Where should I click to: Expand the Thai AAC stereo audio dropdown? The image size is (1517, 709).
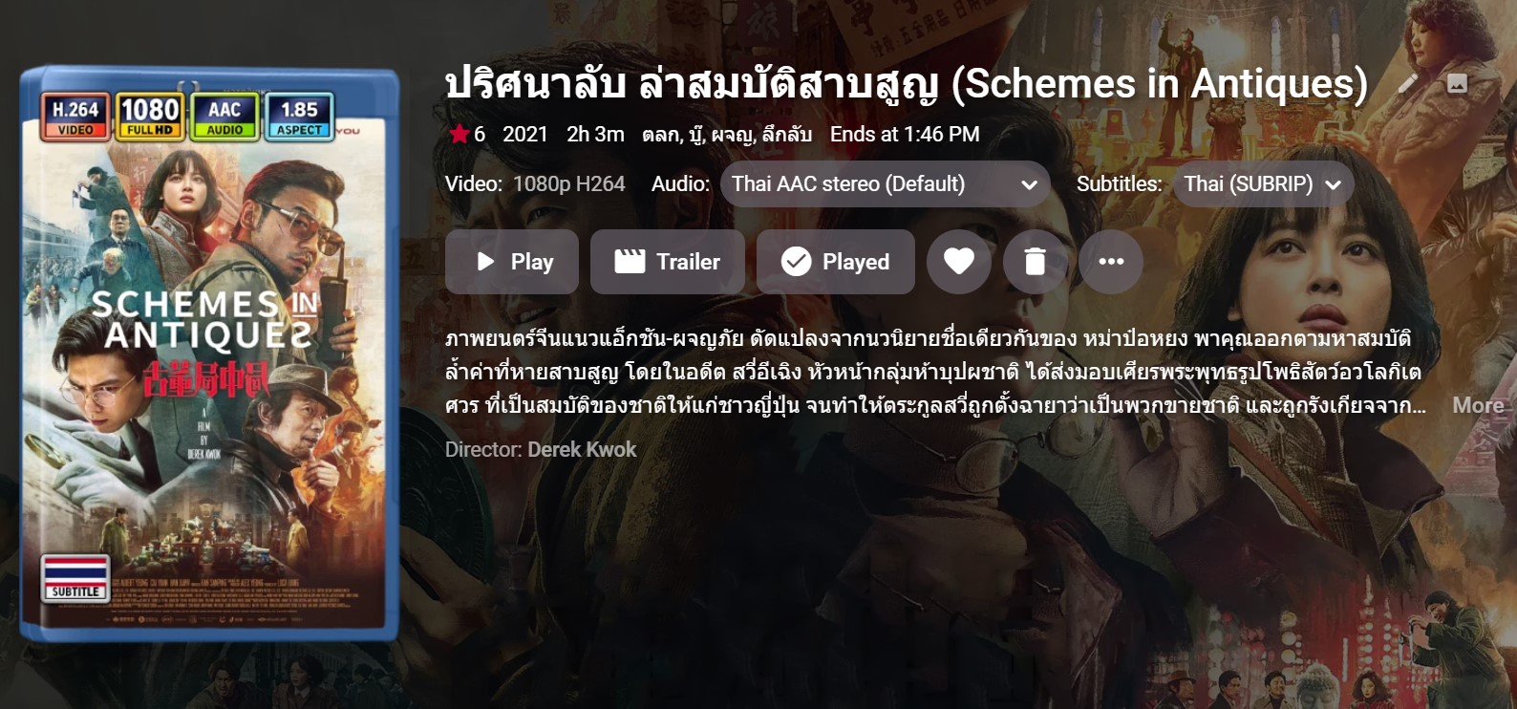click(885, 184)
